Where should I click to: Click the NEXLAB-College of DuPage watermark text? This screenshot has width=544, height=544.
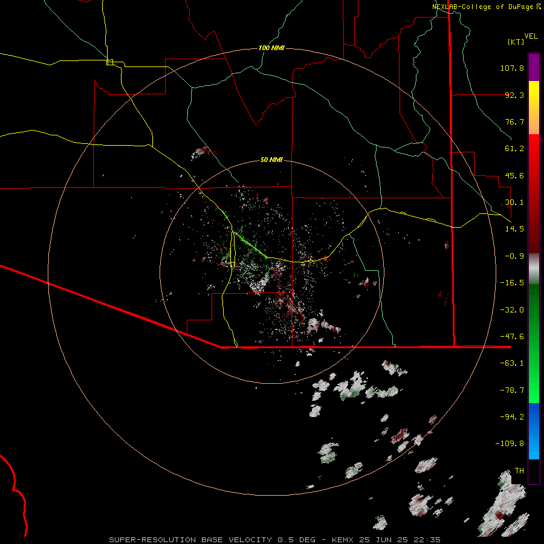[487, 7]
